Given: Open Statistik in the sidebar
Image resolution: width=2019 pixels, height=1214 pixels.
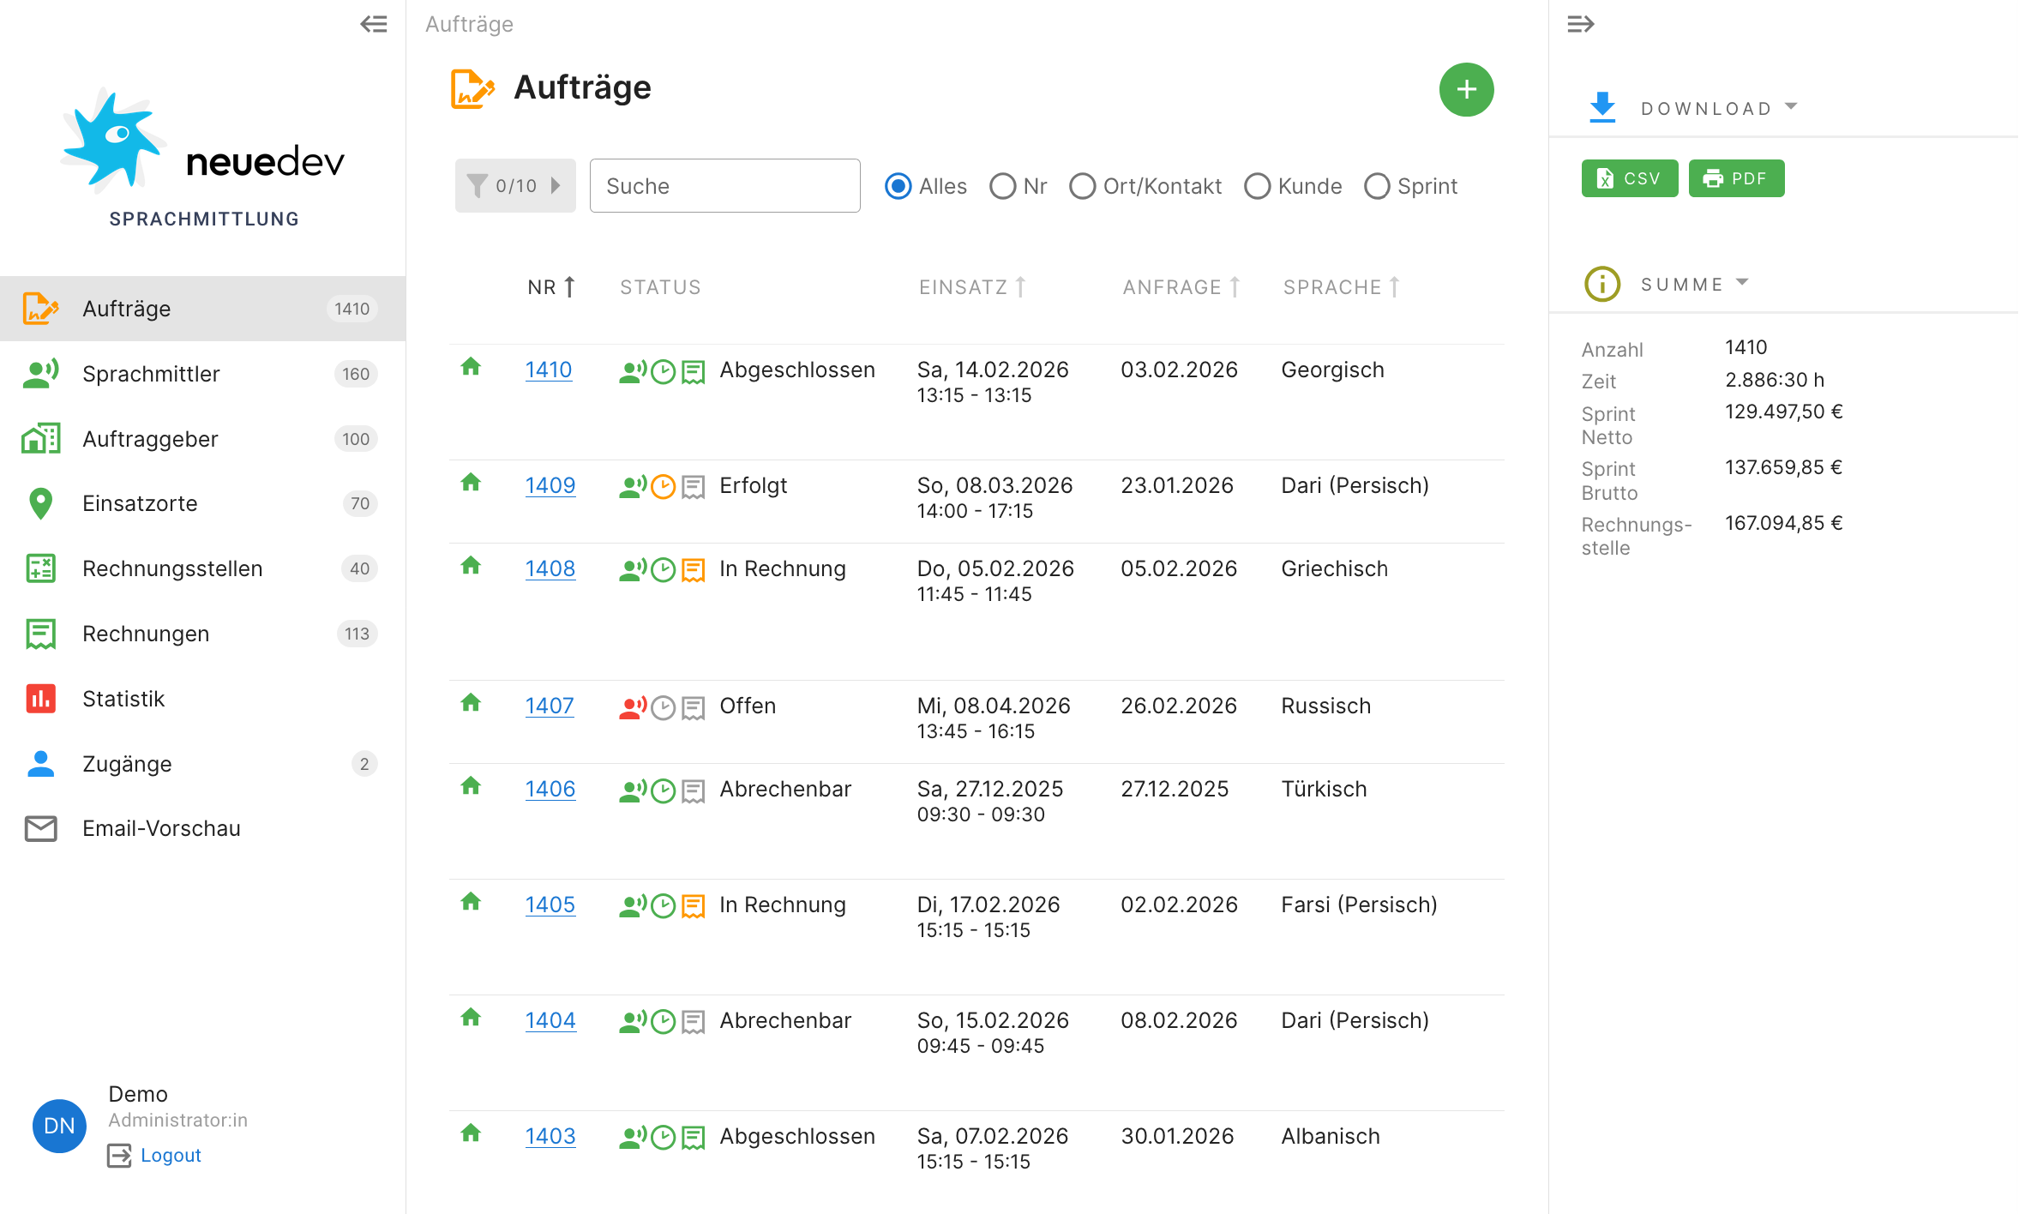Looking at the screenshot, I should tap(203, 699).
